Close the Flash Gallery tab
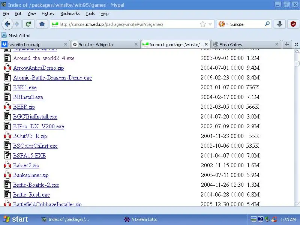 tap(277, 44)
